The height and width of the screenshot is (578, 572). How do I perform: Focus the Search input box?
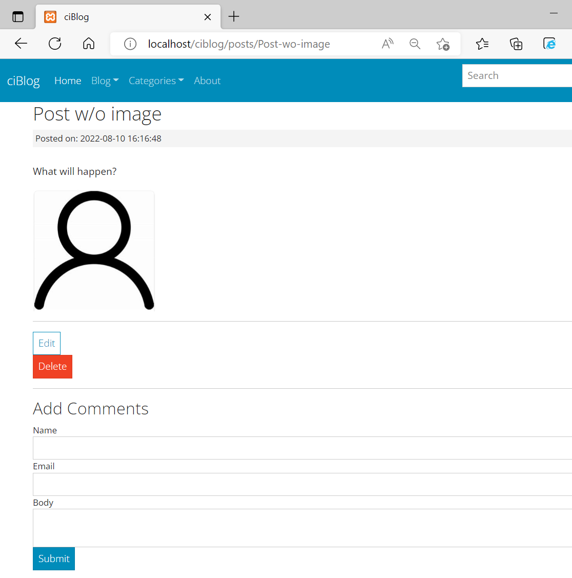tap(517, 75)
